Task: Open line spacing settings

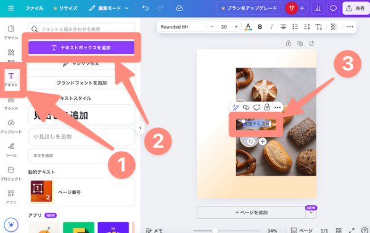Action: tap(306, 27)
